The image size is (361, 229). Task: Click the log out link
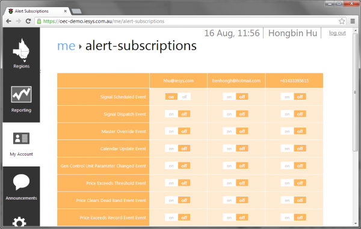pyautogui.click(x=338, y=33)
